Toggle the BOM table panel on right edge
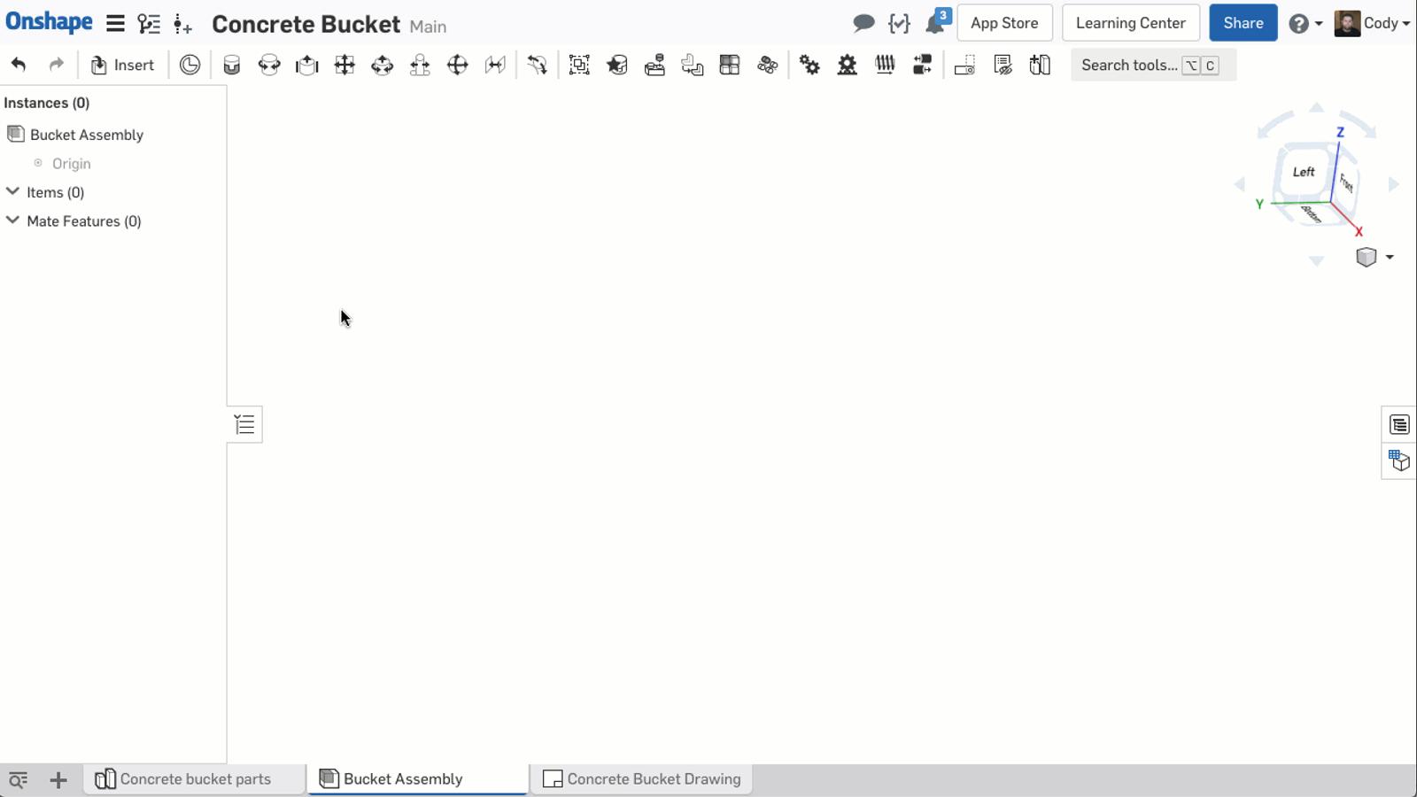 [x=1399, y=425]
